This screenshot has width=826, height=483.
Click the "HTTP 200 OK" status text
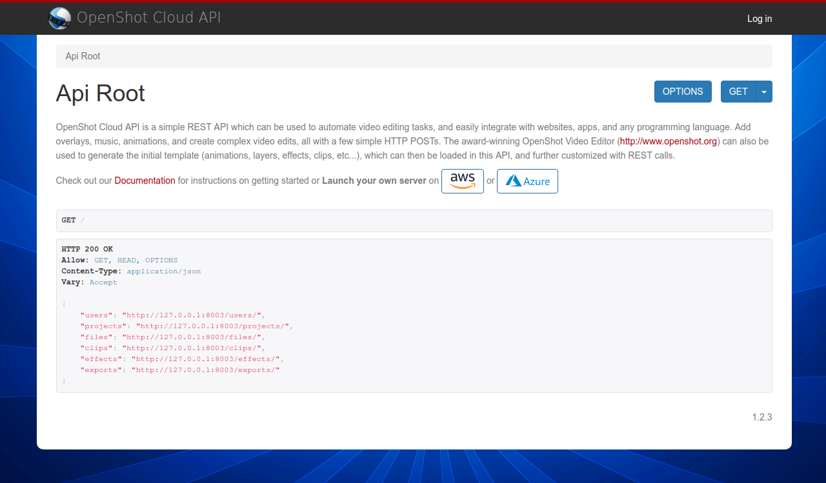[x=87, y=249]
